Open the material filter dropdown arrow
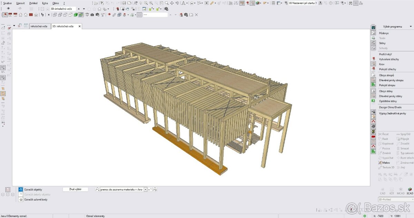The height and width of the screenshot is (218, 414). click(145, 189)
